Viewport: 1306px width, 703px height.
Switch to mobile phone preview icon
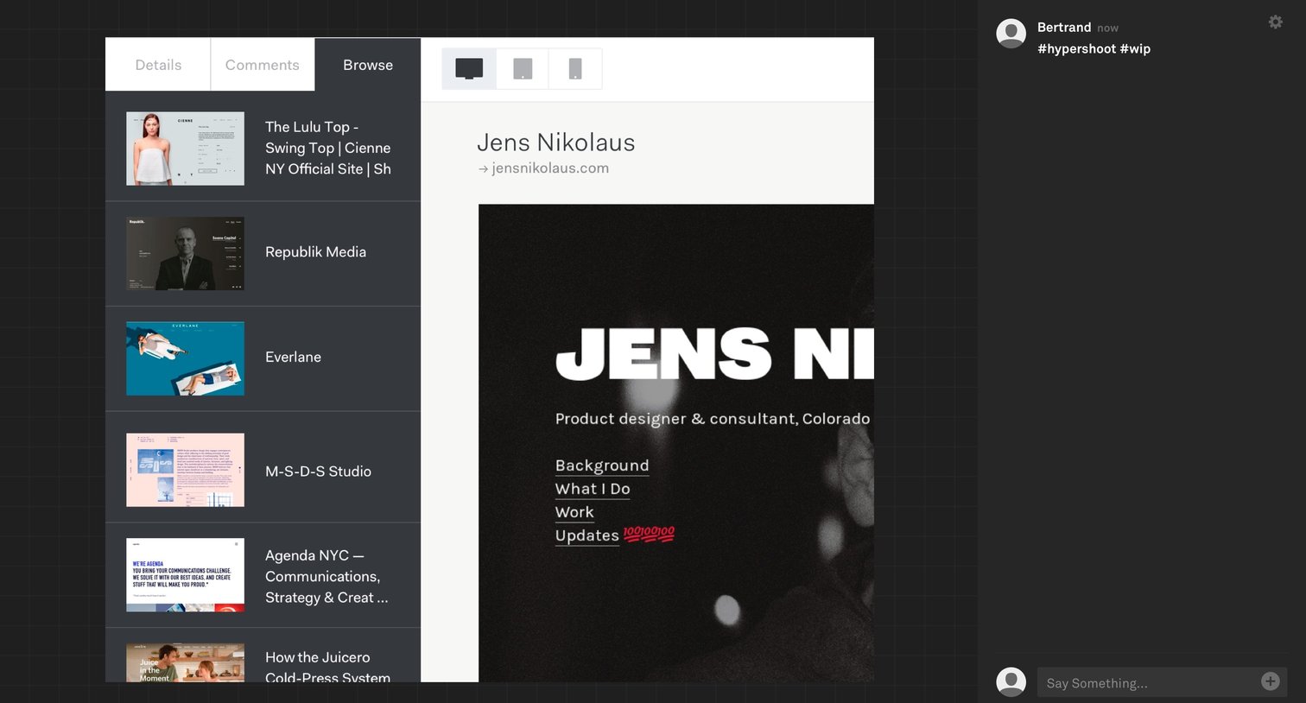point(575,68)
